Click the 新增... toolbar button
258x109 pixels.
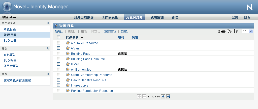[59, 32]
